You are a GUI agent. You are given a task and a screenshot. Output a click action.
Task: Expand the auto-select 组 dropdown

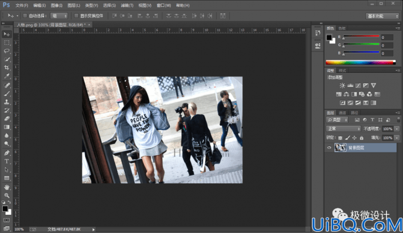tap(59, 16)
